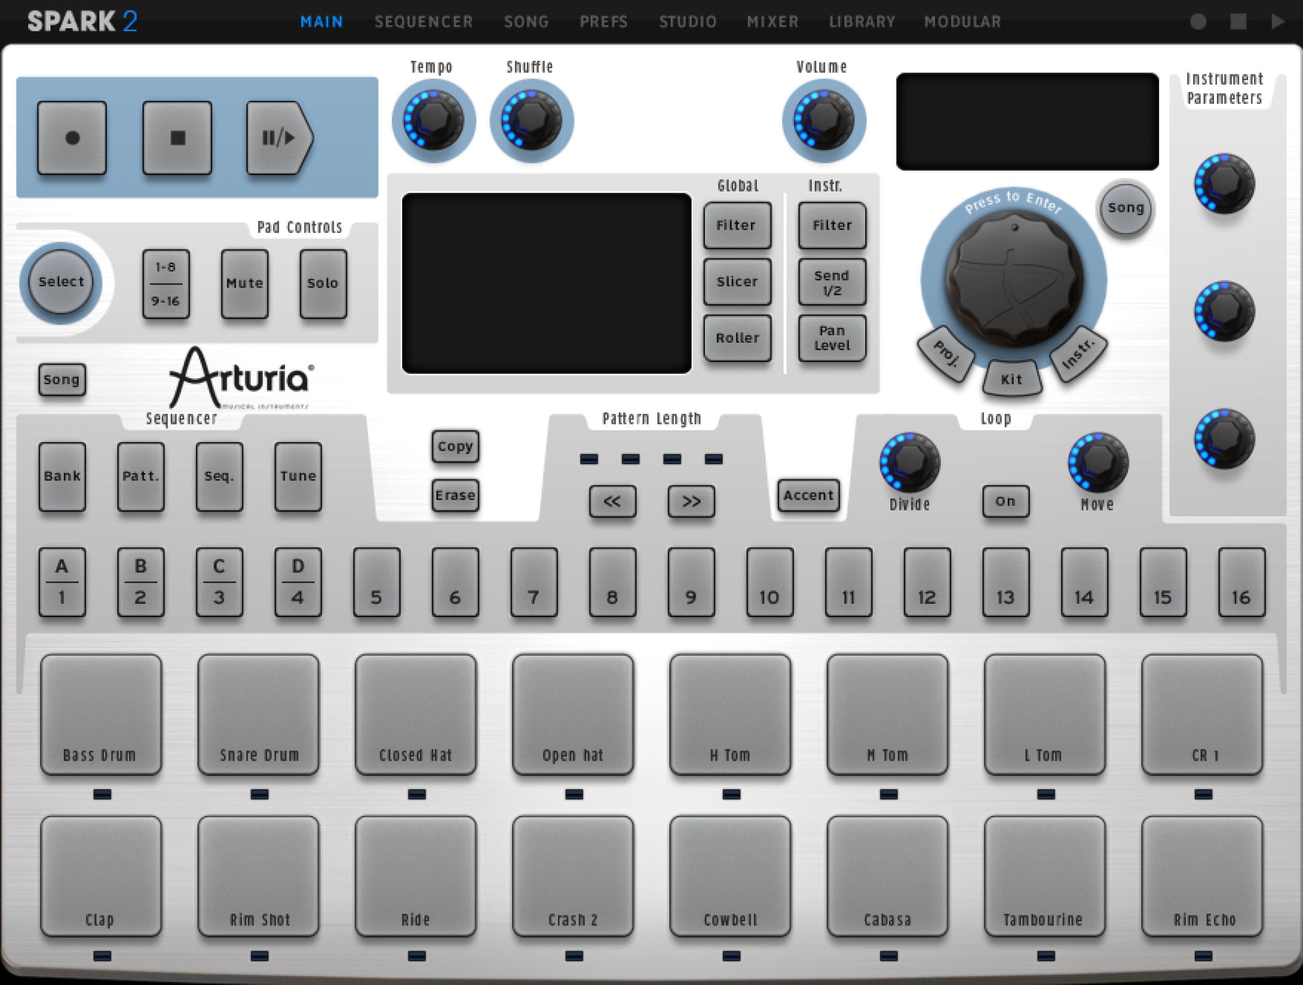Open the Slicer effect
Viewport: 1303px width, 985px height.
click(737, 281)
